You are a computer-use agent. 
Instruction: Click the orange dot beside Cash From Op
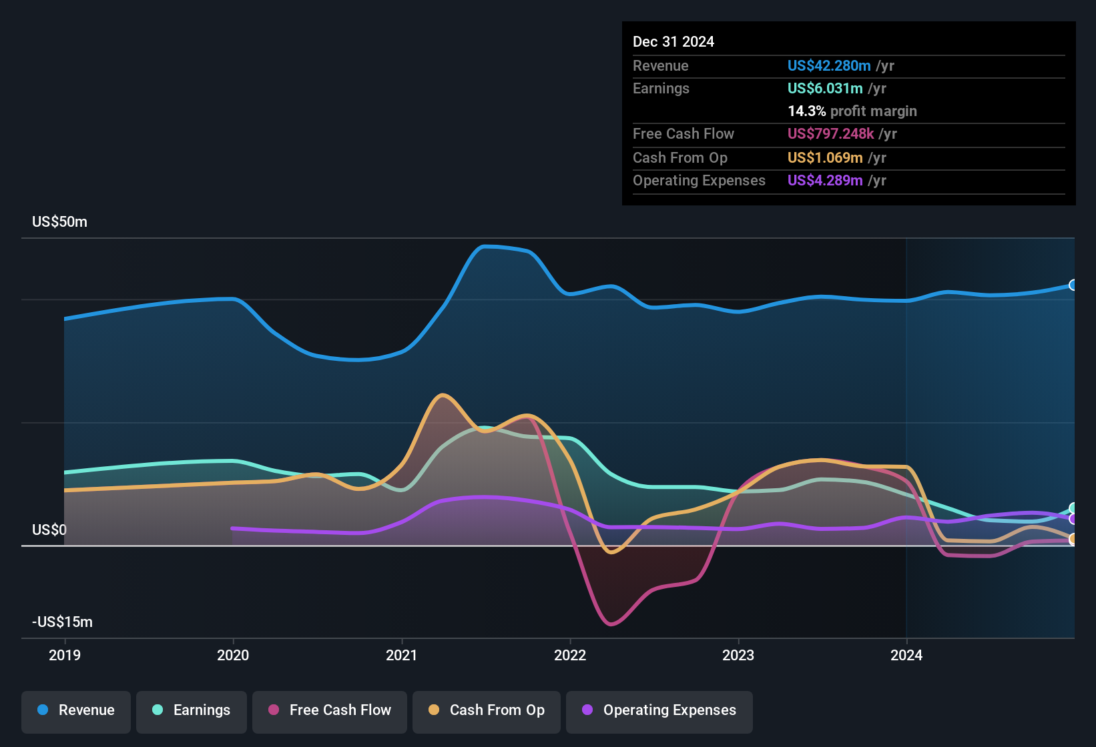point(434,710)
